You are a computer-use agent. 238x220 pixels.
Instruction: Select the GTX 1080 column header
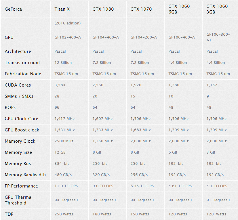(x=103, y=9)
